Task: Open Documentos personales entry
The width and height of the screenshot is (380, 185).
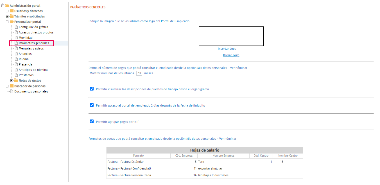Action: pos(31,91)
